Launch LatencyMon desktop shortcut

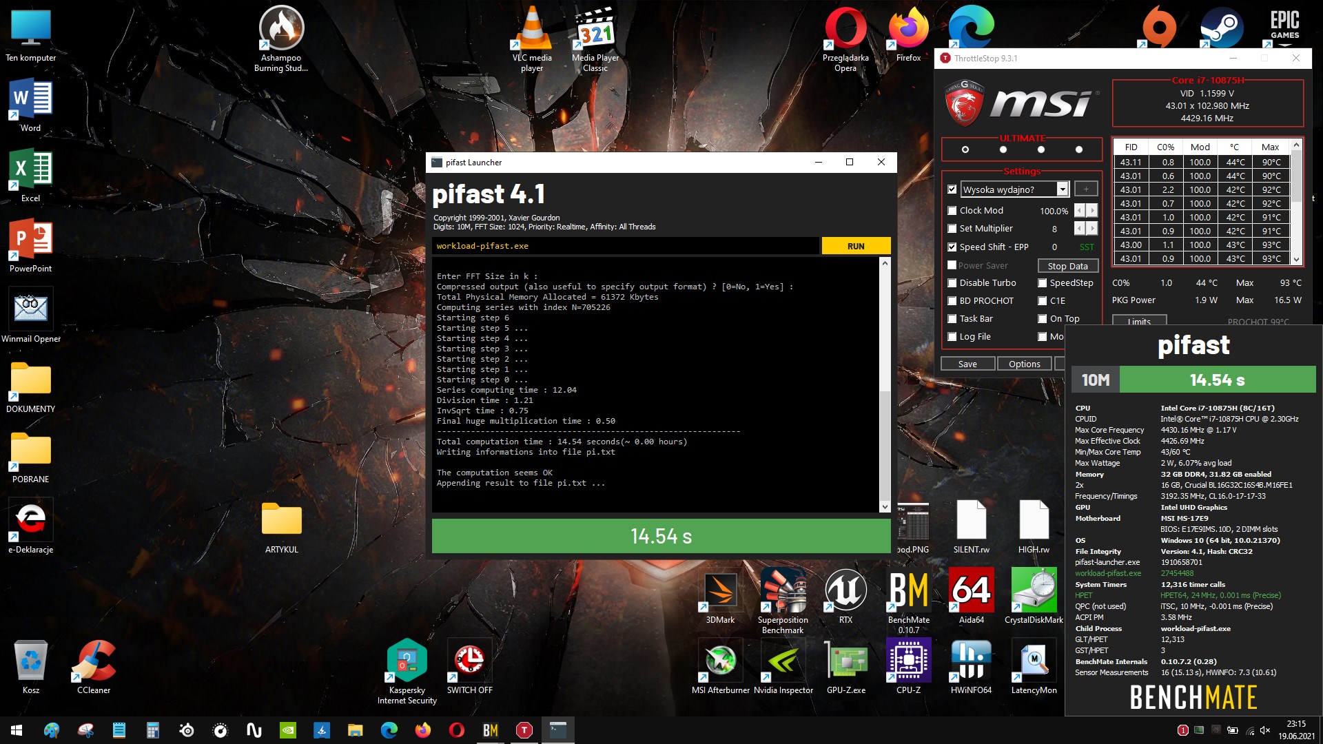[1034, 666]
